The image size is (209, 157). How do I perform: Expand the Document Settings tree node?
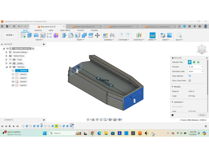[6, 52]
